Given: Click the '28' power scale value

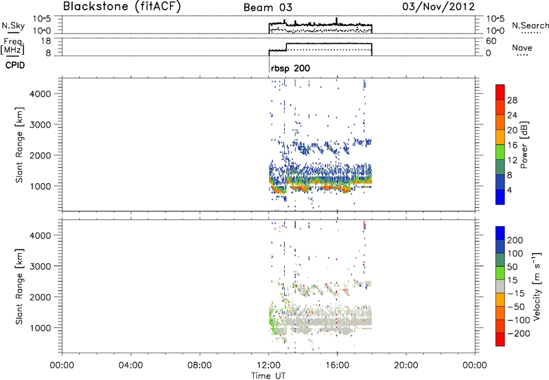Looking at the screenshot, I should (512, 100).
